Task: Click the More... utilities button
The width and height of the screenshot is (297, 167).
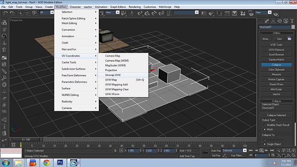Action: (266, 39)
